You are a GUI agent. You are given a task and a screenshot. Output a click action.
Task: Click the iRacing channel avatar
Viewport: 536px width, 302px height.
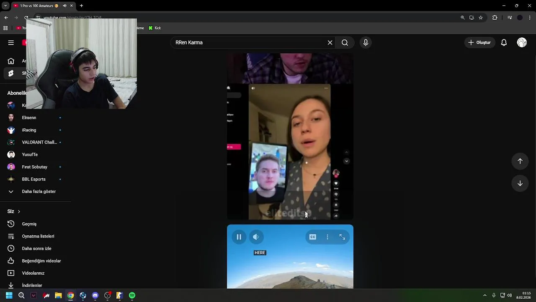(x=11, y=130)
